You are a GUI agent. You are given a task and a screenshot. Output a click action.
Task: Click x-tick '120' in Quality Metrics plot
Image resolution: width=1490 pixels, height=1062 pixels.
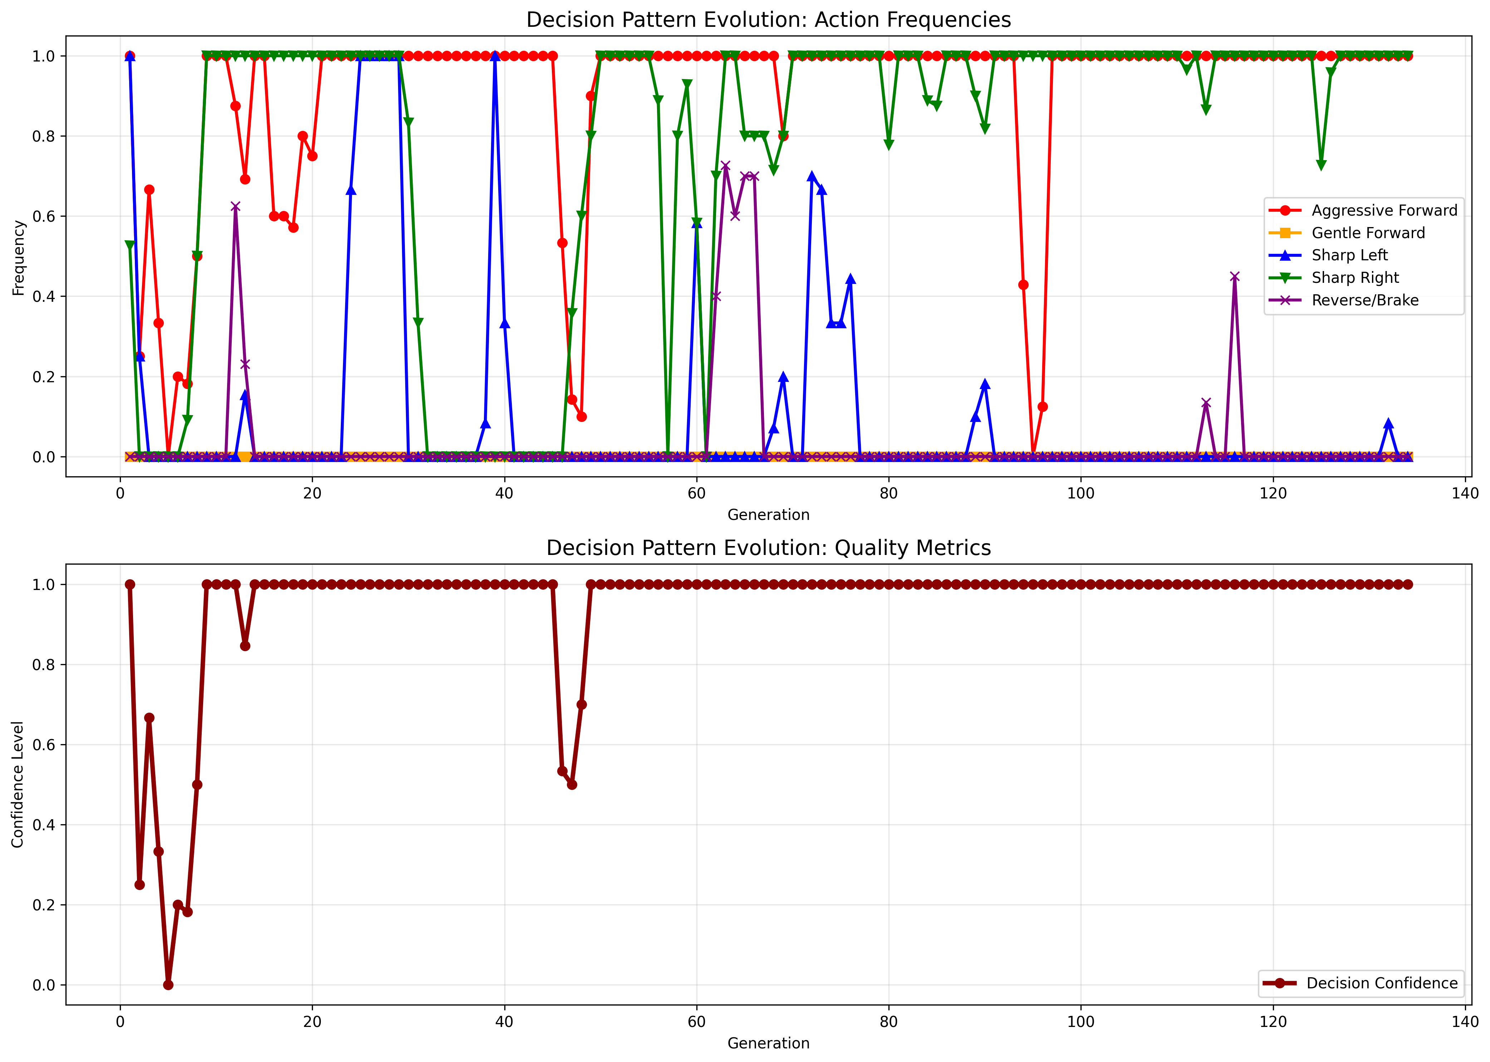(1273, 1022)
